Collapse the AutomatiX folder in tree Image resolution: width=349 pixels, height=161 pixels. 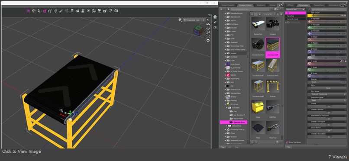pos(227,108)
